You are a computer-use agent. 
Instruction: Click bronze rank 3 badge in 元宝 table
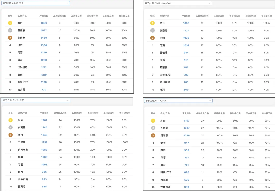[x=11, y=135]
